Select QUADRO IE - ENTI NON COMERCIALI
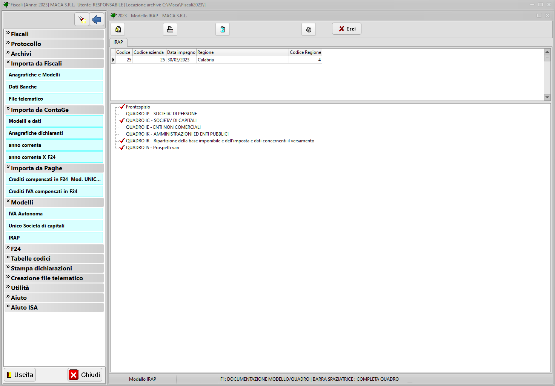 [x=163, y=127]
